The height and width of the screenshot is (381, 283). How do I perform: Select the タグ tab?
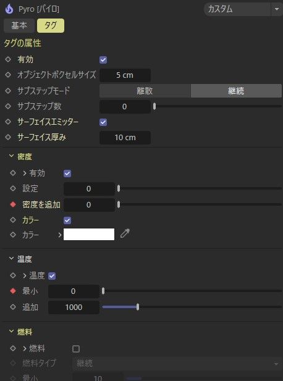[51, 25]
